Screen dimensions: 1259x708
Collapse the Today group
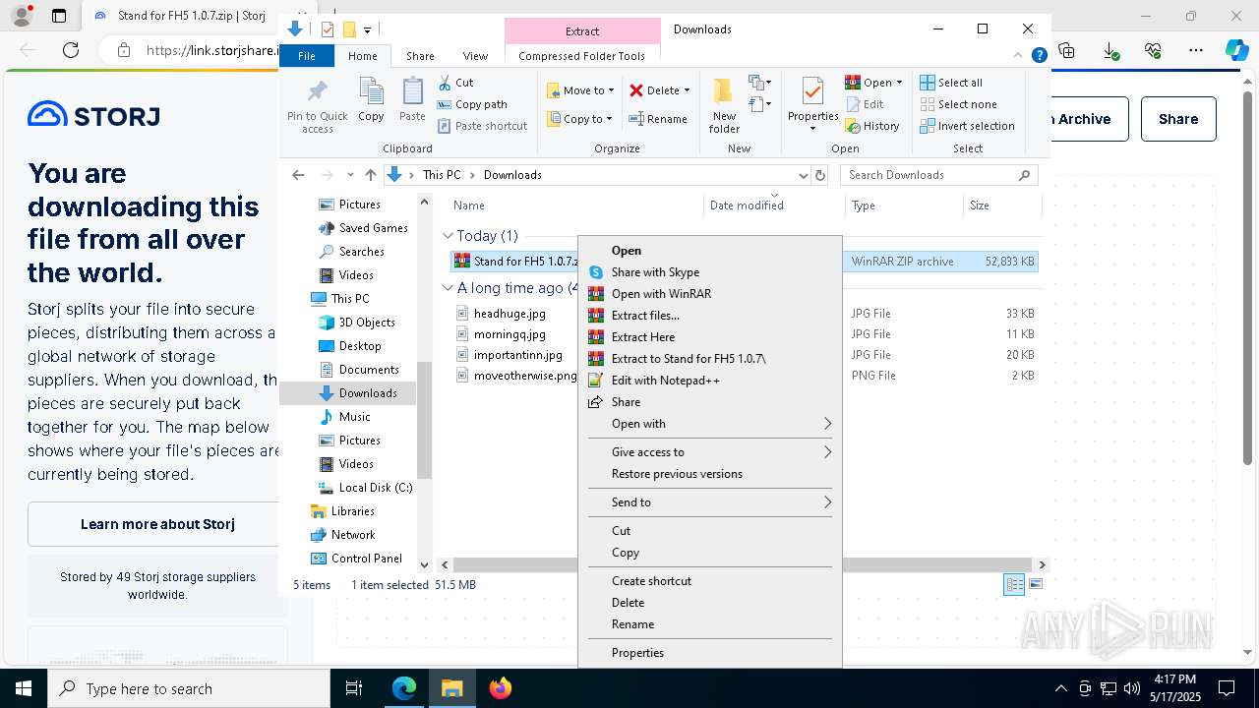[448, 236]
